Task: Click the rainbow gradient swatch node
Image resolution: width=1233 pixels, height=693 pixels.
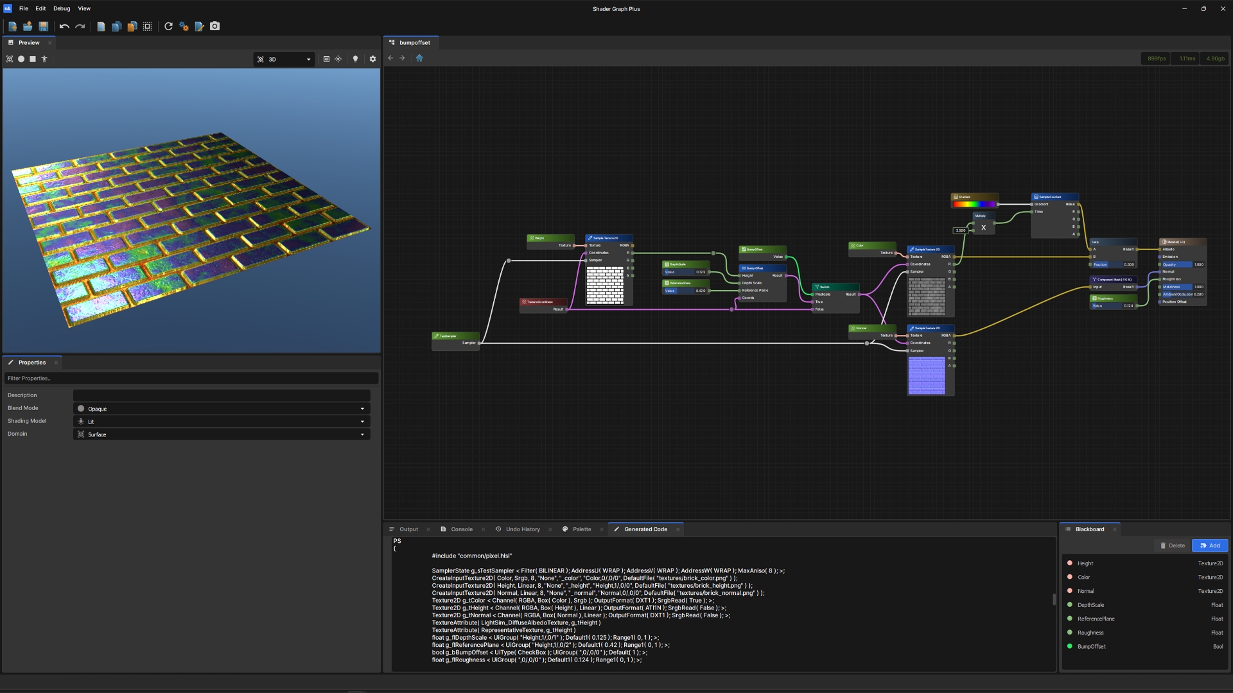Action: [974, 204]
